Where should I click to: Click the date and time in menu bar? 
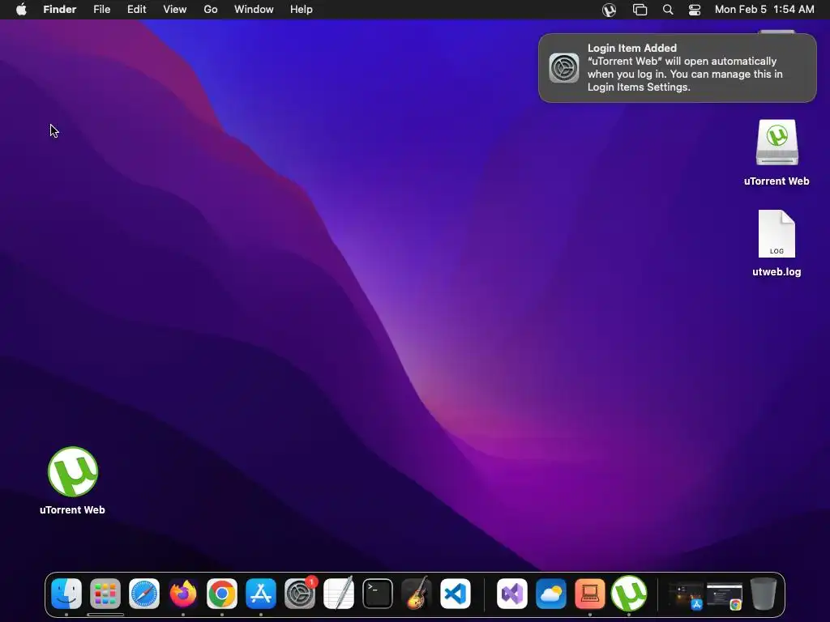[764, 10]
